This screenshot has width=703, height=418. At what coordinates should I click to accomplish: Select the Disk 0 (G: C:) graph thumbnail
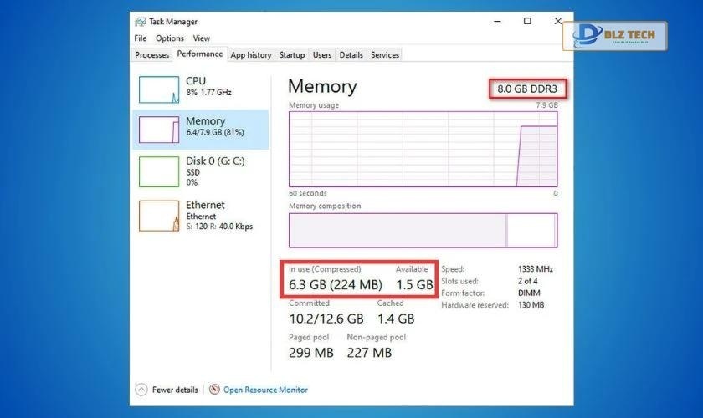[x=159, y=171]
